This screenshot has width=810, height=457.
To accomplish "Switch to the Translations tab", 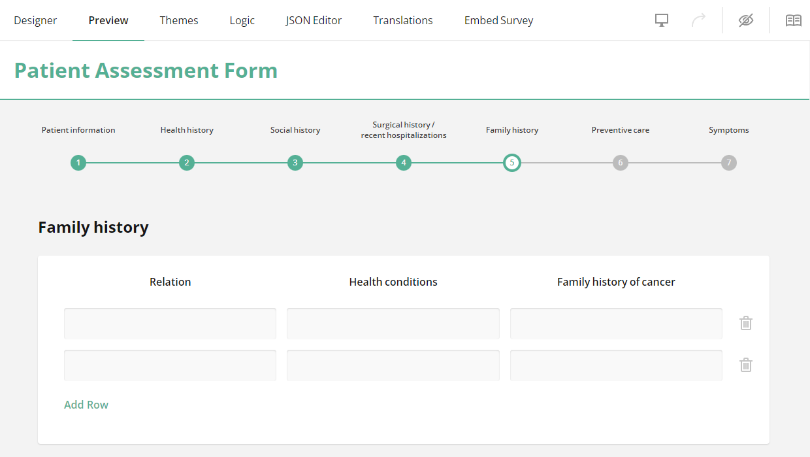I will 403,20.
